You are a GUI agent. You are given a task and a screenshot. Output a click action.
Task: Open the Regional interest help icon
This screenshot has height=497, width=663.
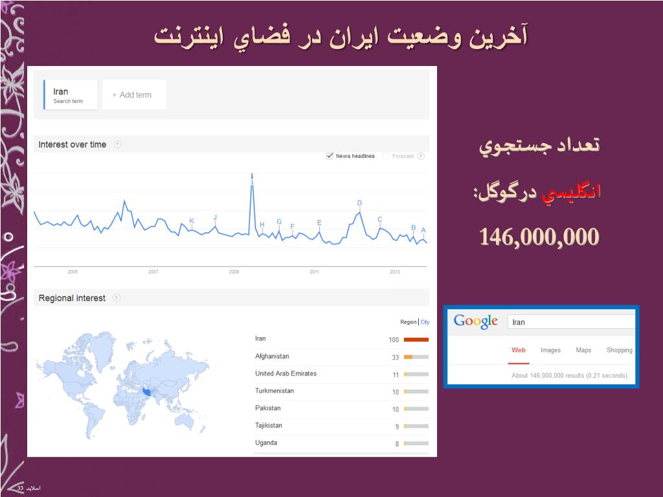click(117, 298)
